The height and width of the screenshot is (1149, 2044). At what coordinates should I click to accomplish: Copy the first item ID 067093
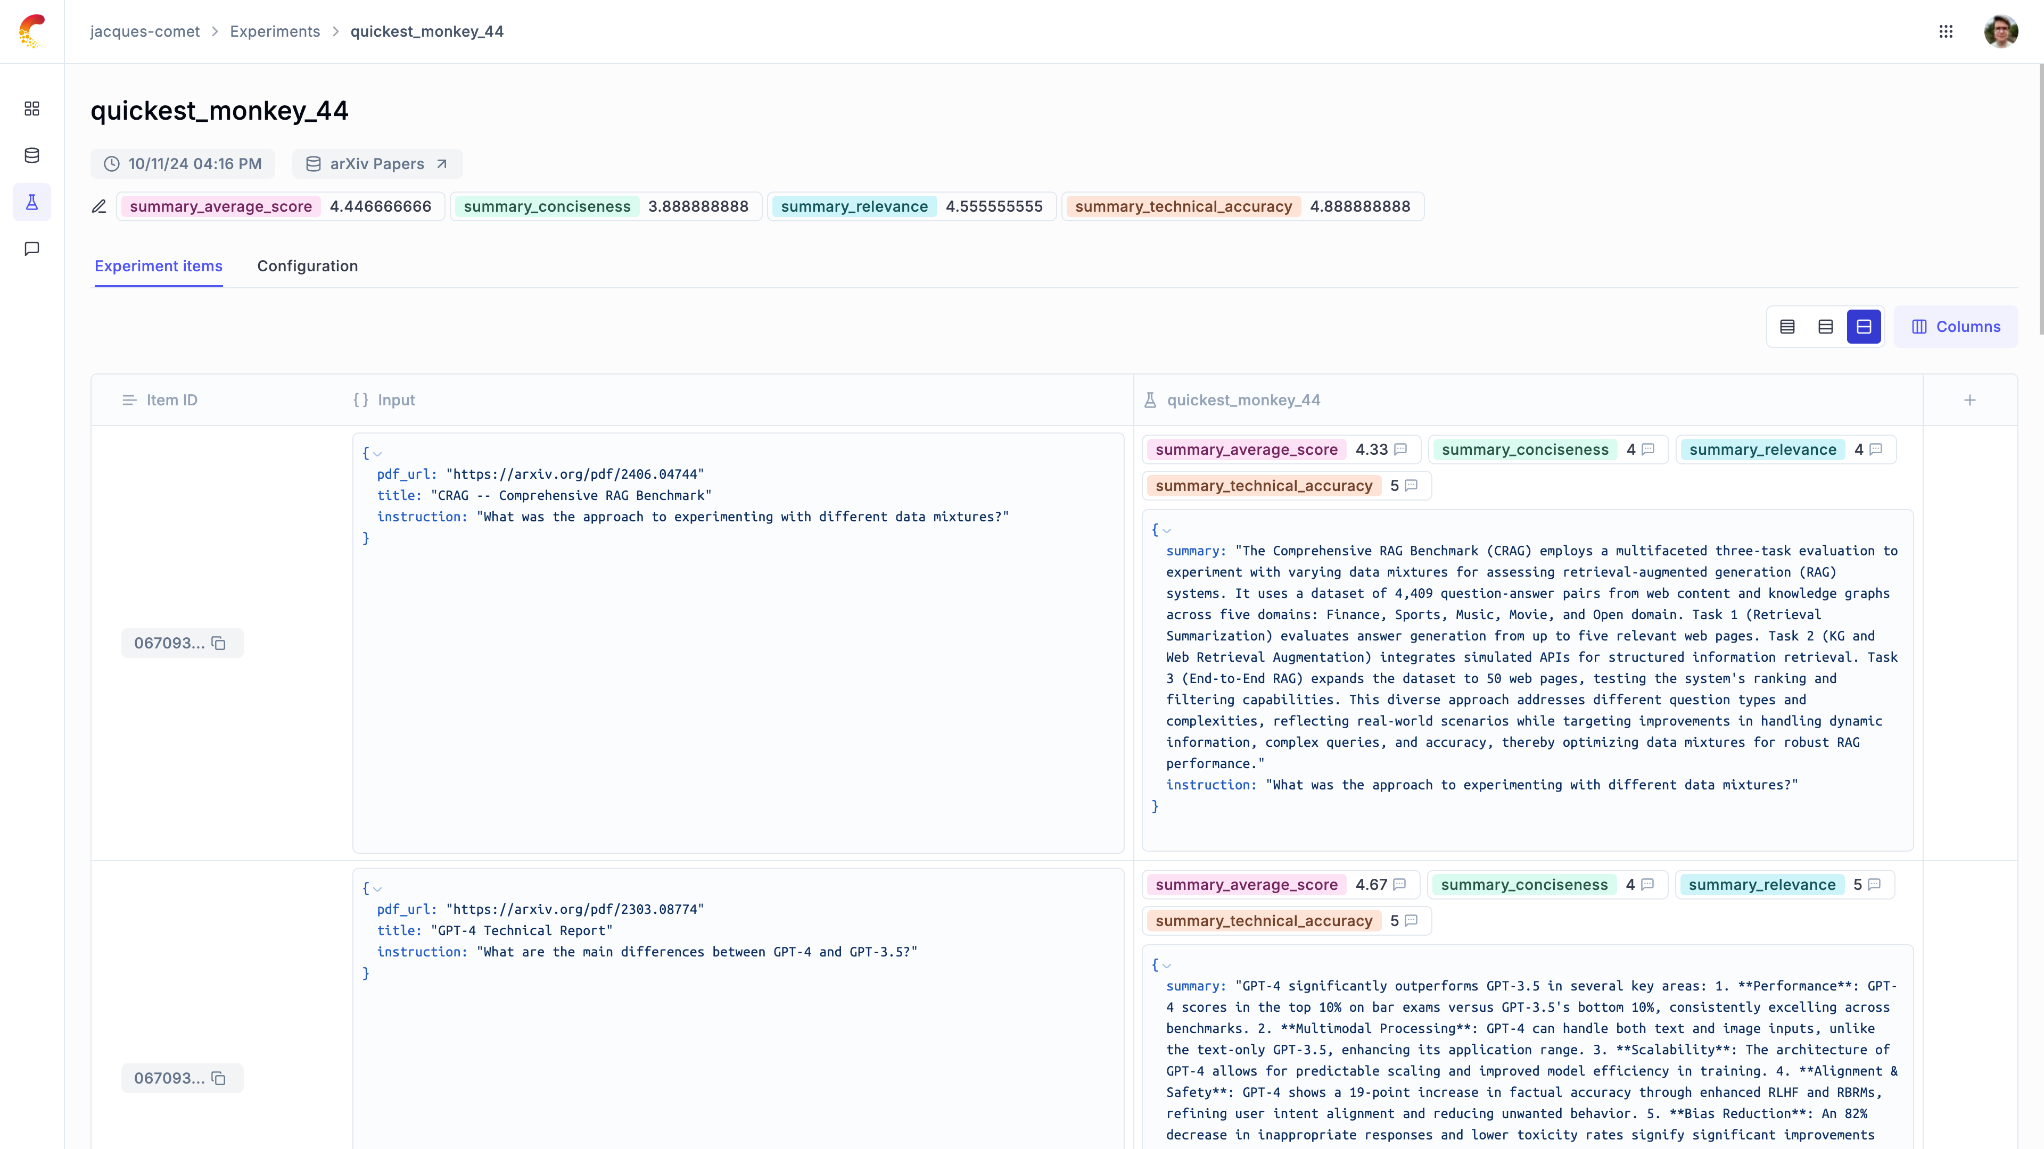[x=219, y=643]
